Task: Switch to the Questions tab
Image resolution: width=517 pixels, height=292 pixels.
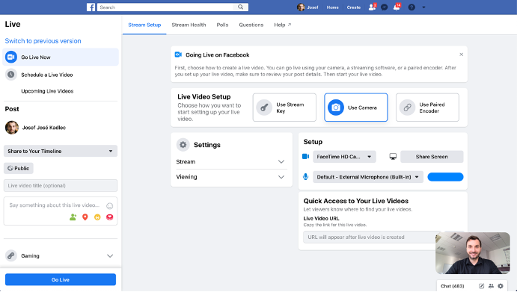Action: click(x=251, y=25)
